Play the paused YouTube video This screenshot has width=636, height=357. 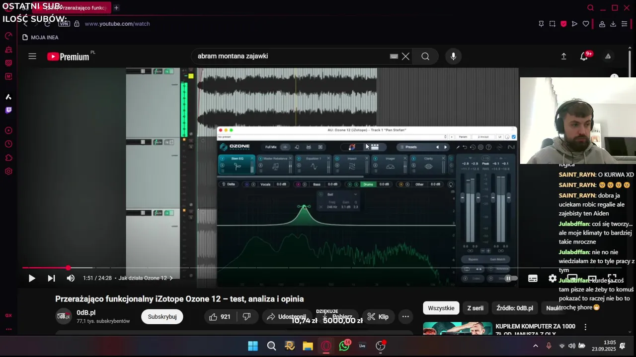[x=32, y=278]
